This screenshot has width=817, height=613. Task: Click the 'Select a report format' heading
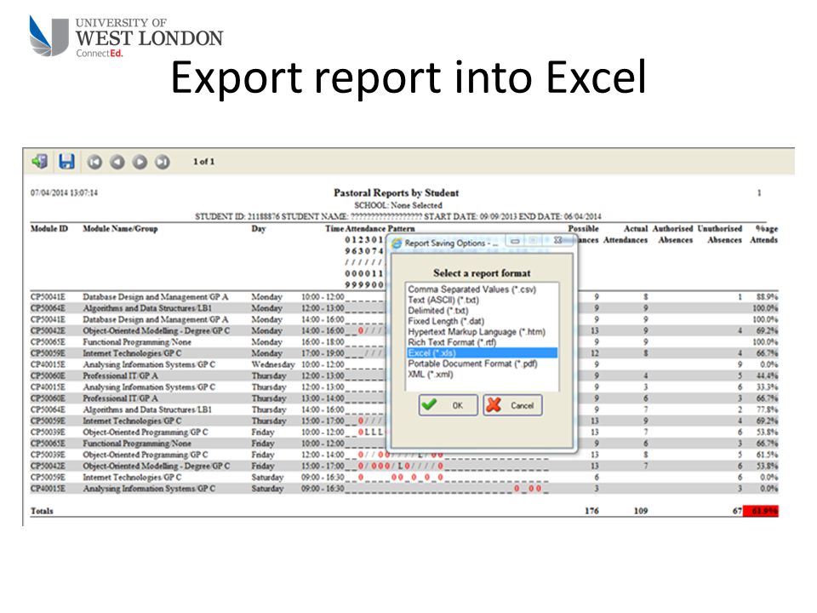pos(482,273)
